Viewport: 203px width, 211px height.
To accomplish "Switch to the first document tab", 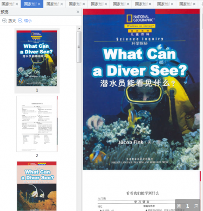I will 8,4.
